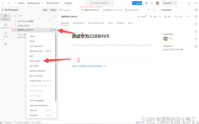Click the Search Postman field
The image size is (199, 124).
(x=99, y=3)
